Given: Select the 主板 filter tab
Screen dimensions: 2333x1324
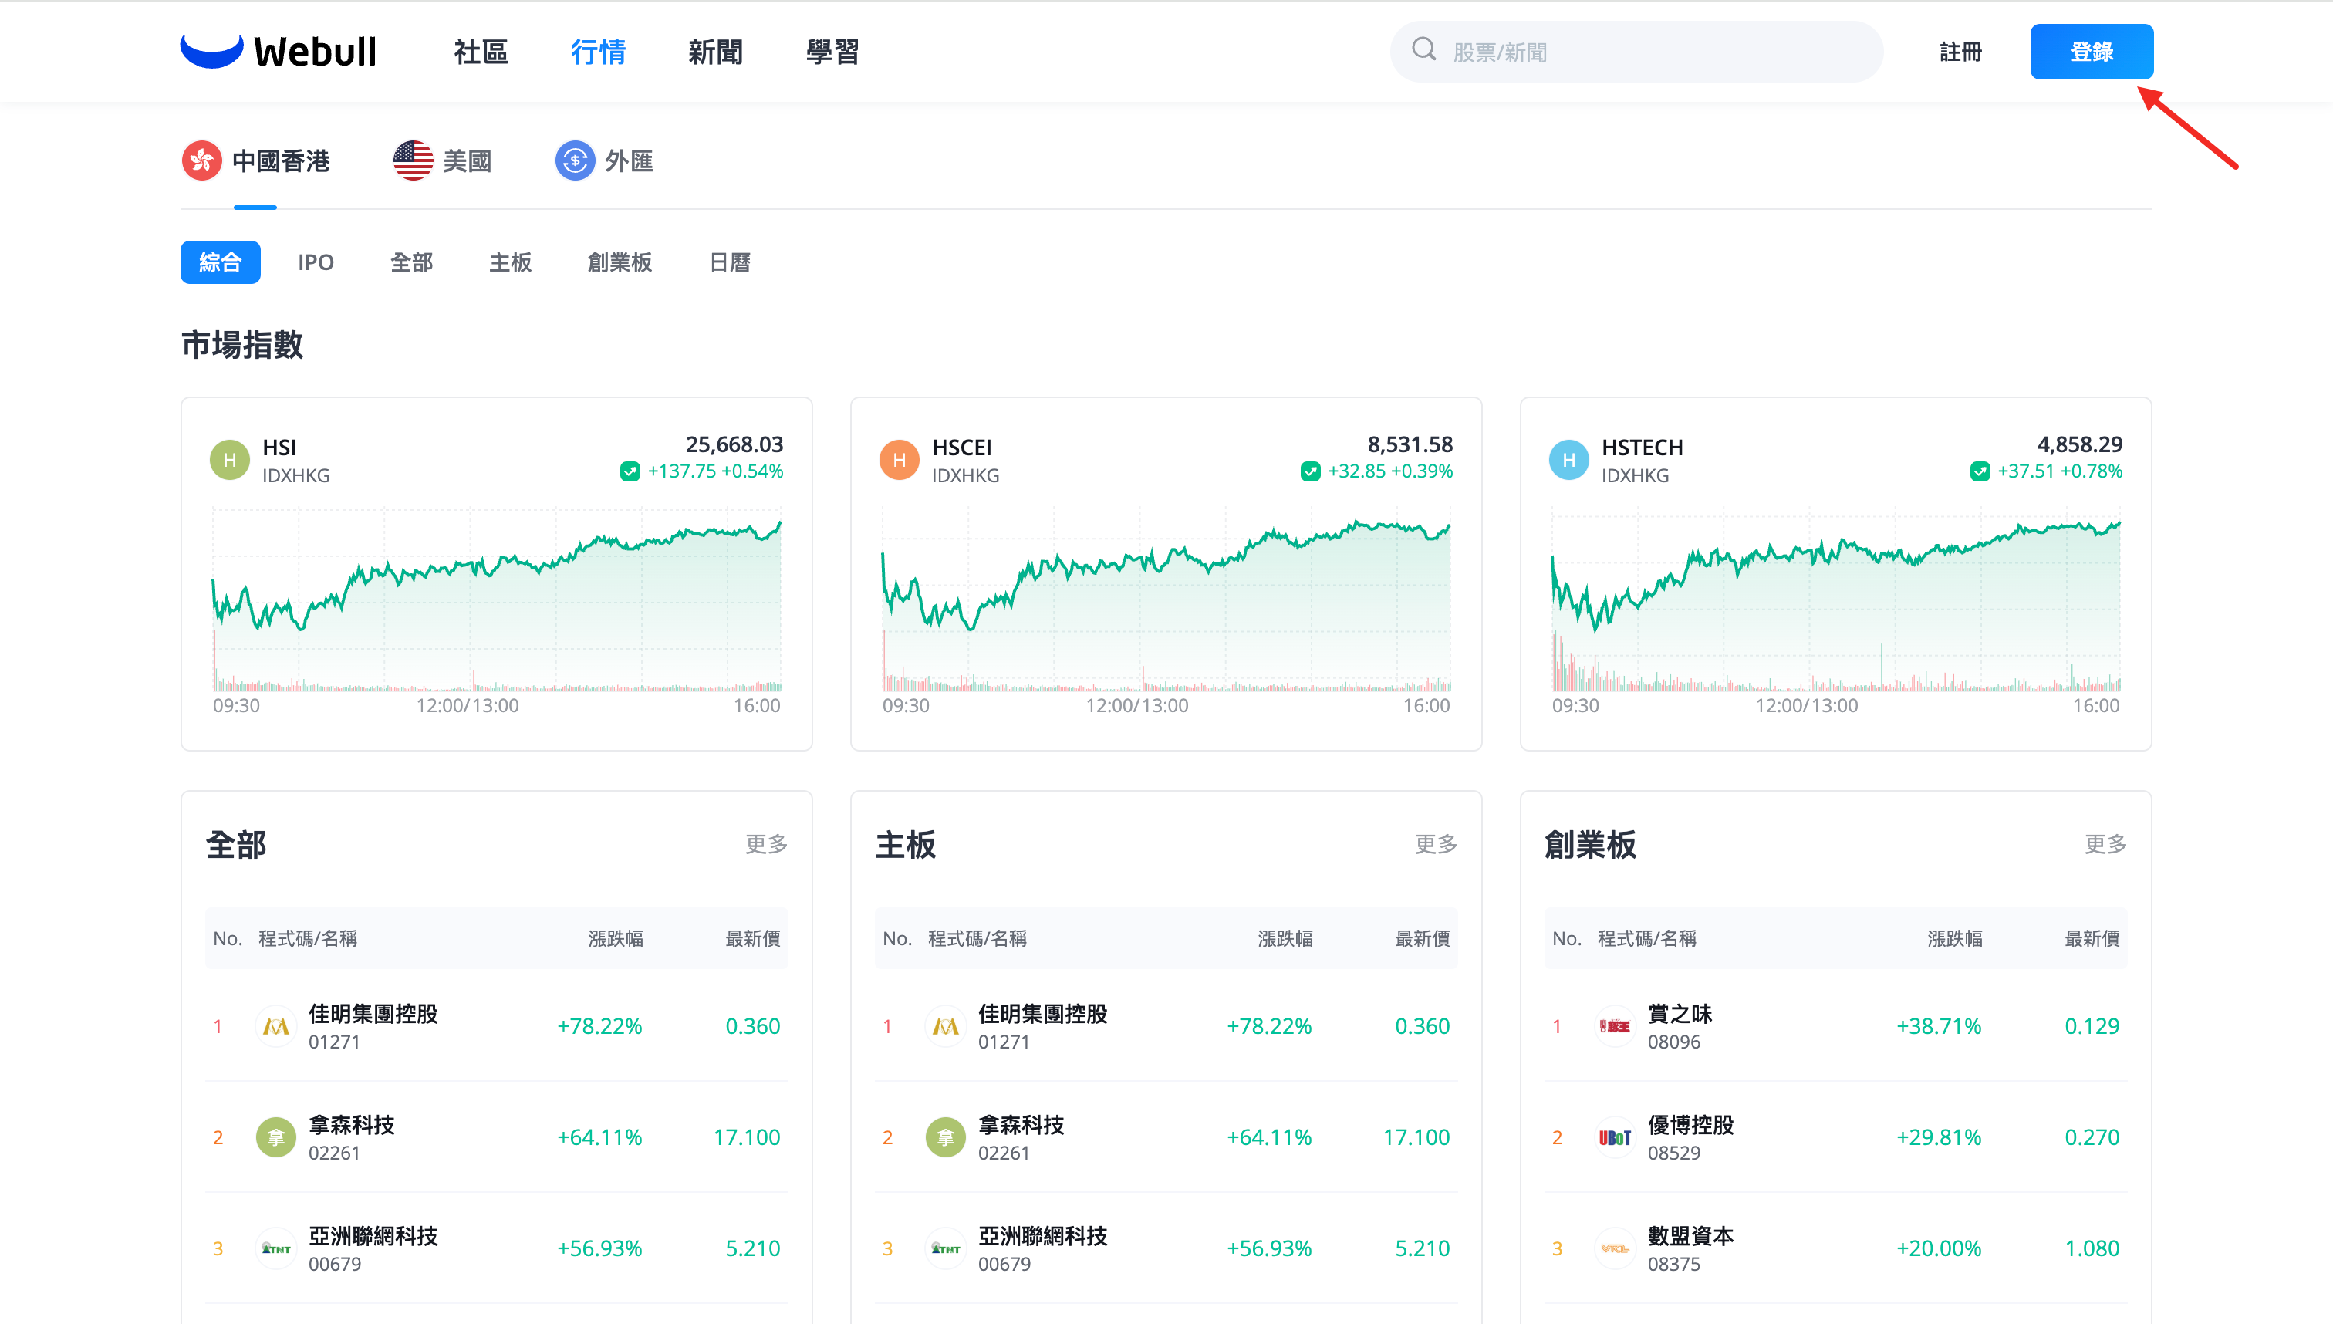Looking at the screenshot, I should (510, 263).
